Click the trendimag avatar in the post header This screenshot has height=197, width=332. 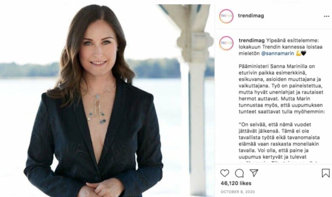coord(226,16)
